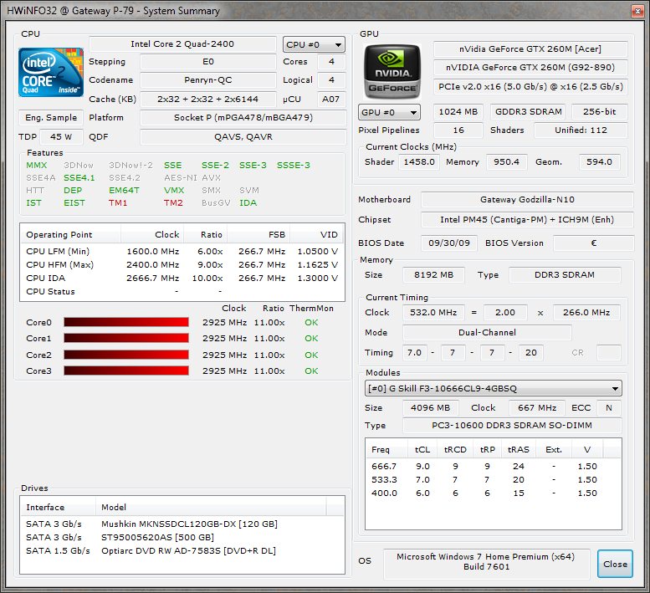
Task: Select the CPU LFM (Min) row
Action: [x=182, y=251]
